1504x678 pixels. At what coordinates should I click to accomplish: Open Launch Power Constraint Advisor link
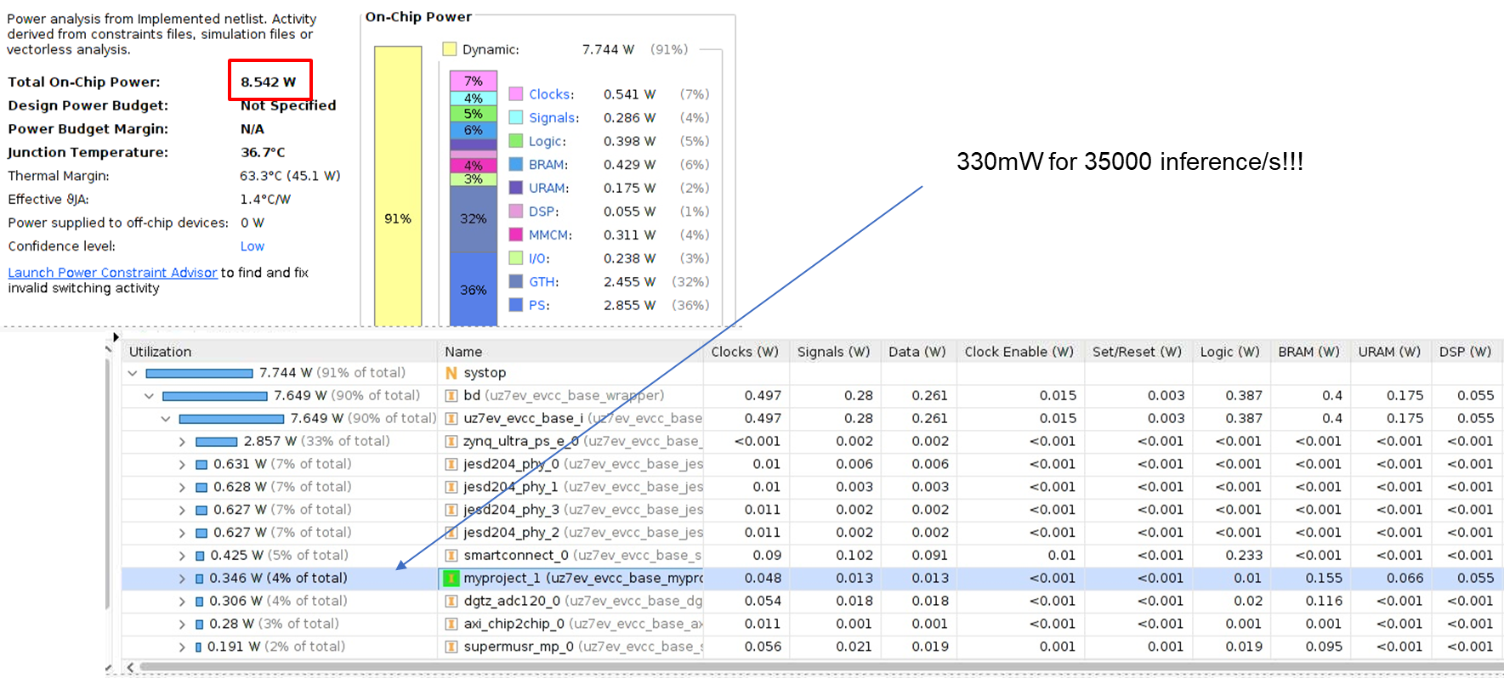[112, 273]
